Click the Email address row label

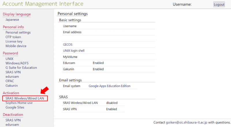tap(72, 32)
